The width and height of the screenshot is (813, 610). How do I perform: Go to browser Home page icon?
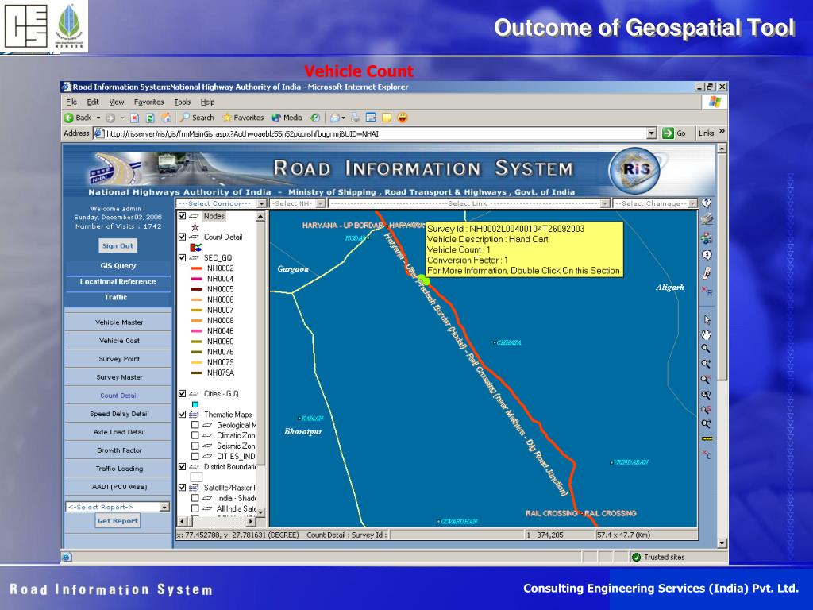pyautogui.click(x=166, y=118)
